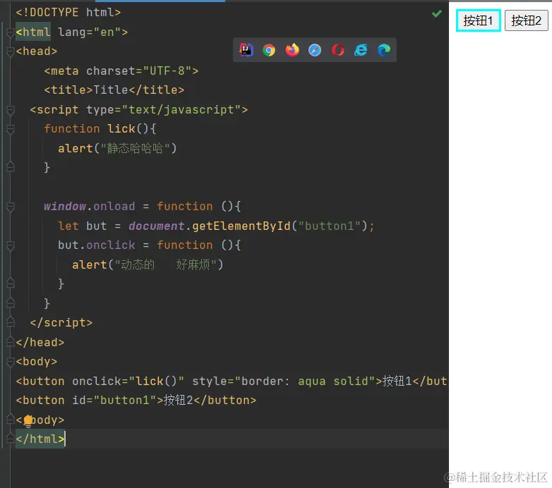Collapse the window.onload function fold marker

pyautogui.click(x=10, y=207)
